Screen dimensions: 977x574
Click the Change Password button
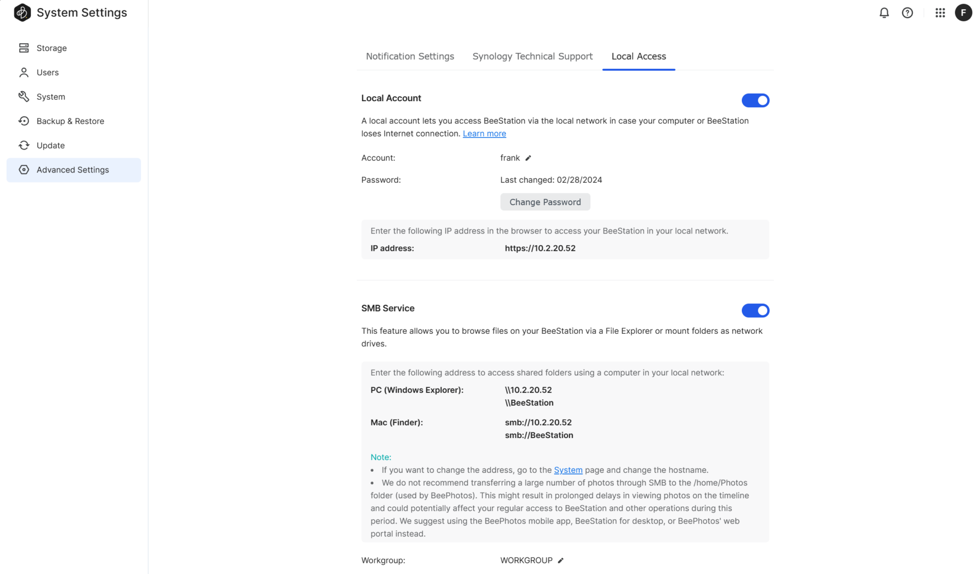point(545,202)
